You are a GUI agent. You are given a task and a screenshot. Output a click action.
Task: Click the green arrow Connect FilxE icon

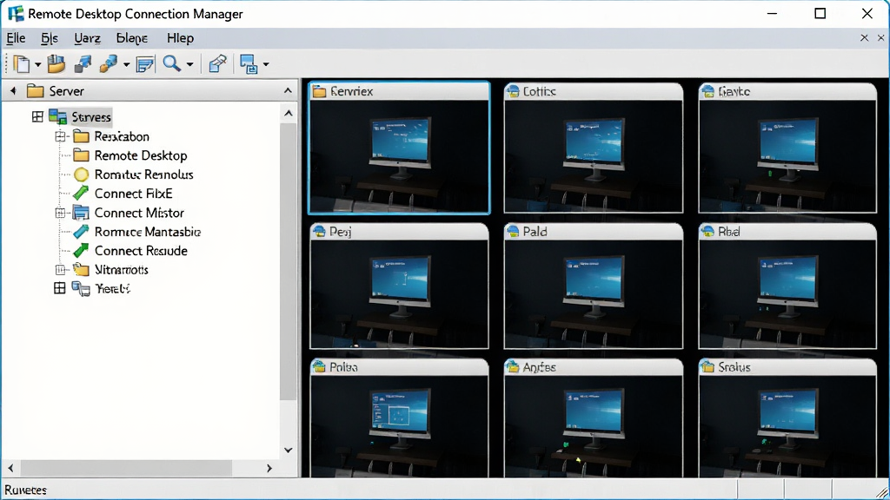tap(81, 194)
